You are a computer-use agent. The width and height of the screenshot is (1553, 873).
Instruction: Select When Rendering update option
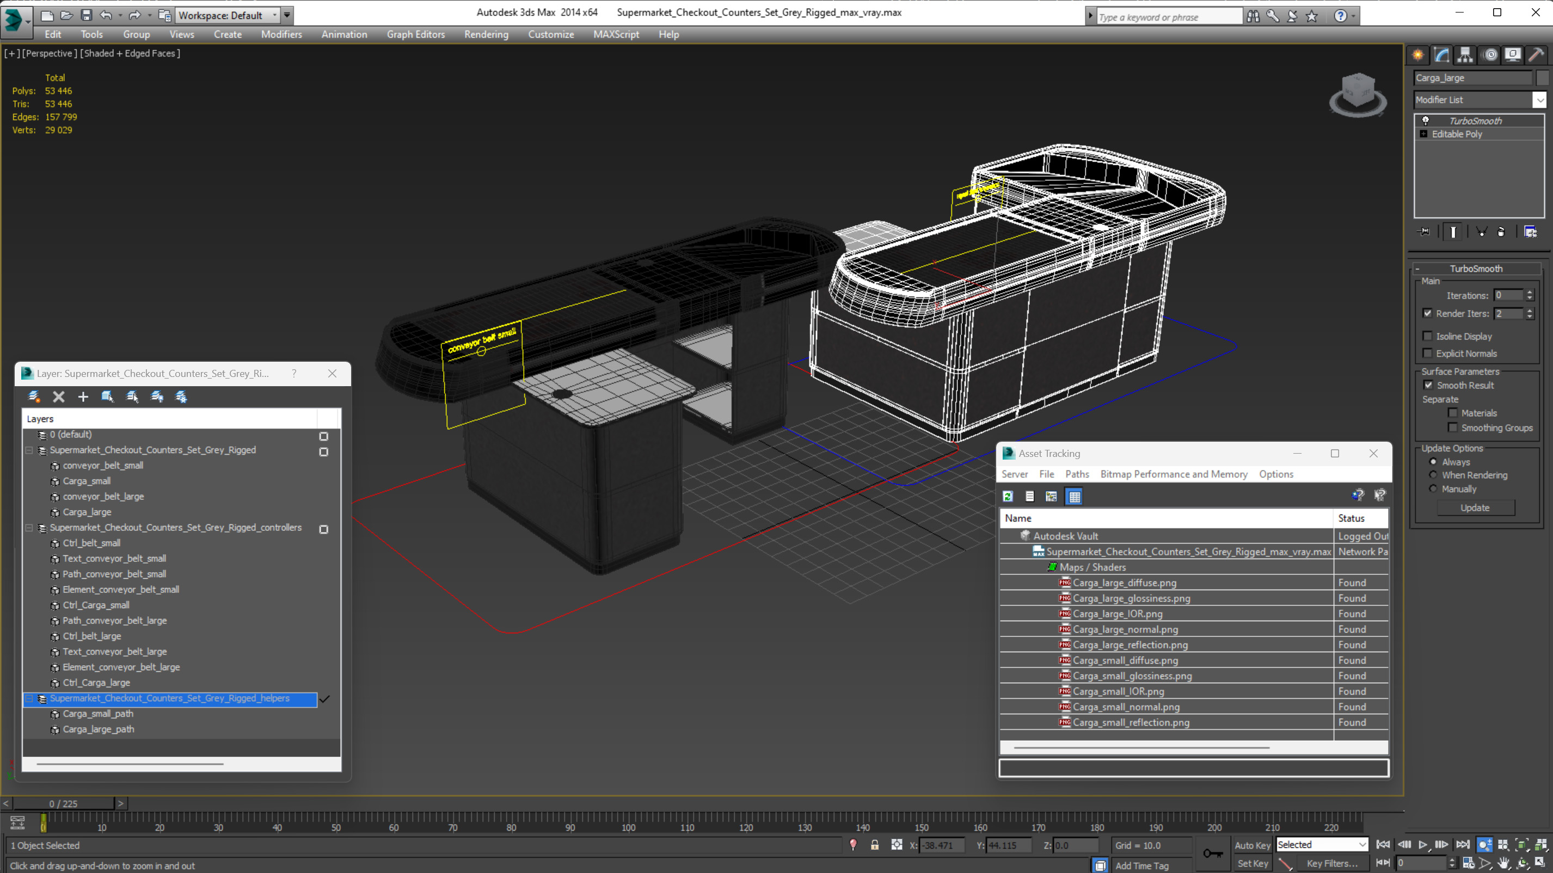1433,475
